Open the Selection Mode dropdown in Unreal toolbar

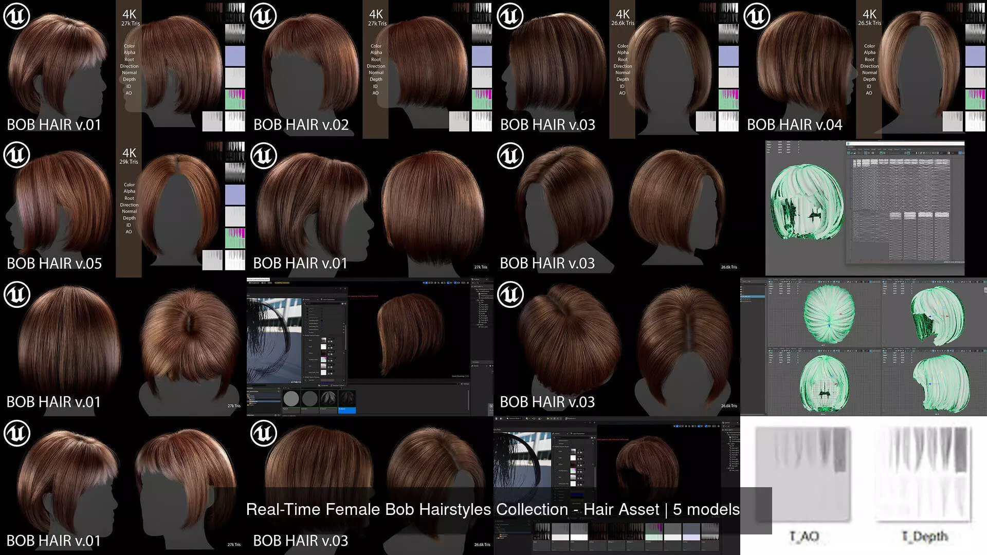[514, 418]
